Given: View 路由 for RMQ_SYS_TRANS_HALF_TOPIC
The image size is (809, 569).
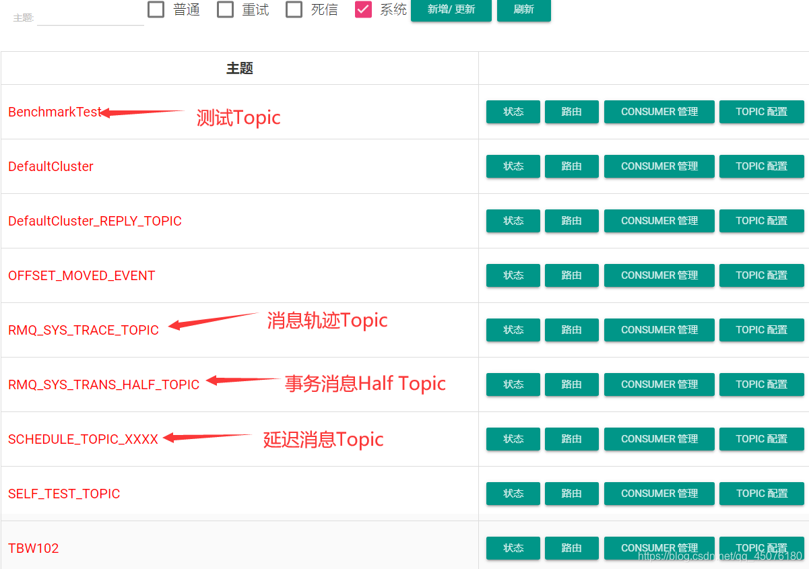Looking at the screenshot, I should tap(572, 384).
